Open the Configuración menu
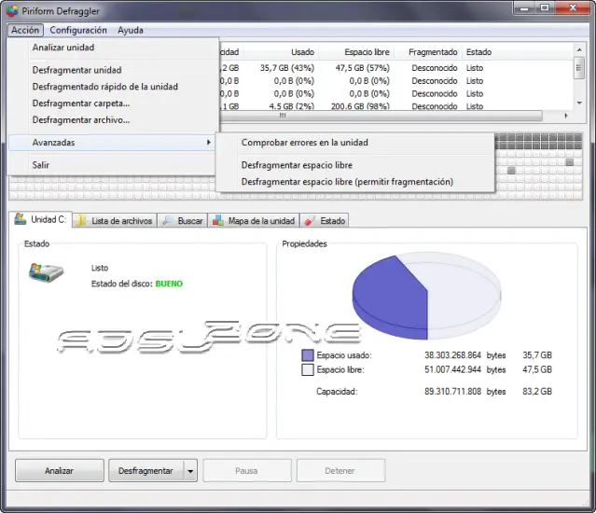This screenshot has height=513, width=596. (x=78, y=30)
